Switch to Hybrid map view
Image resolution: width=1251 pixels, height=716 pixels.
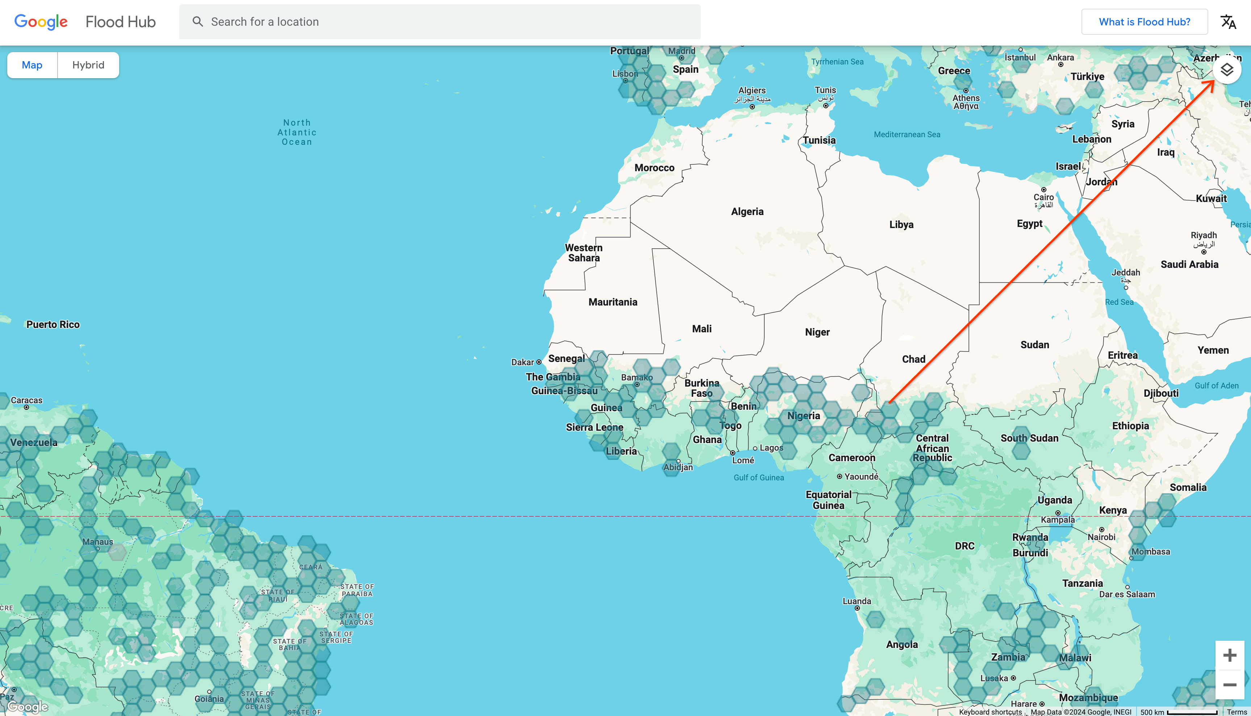coord(88,65)
